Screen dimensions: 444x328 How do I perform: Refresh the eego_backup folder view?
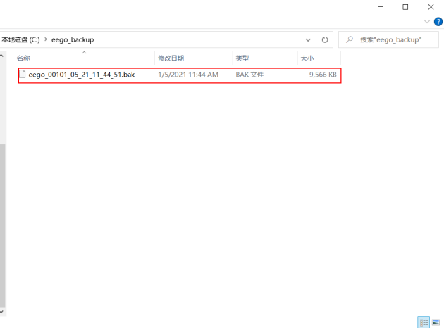324,39
